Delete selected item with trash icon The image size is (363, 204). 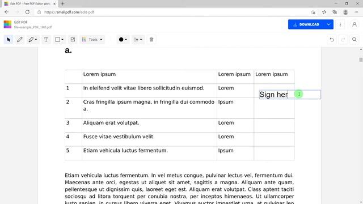(151, 40)
